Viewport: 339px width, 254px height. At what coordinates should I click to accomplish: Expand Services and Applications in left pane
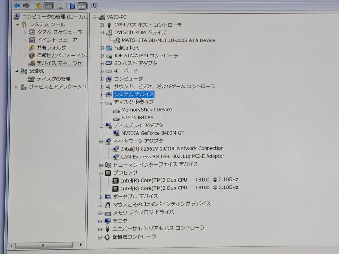click(x=16, y=87)
